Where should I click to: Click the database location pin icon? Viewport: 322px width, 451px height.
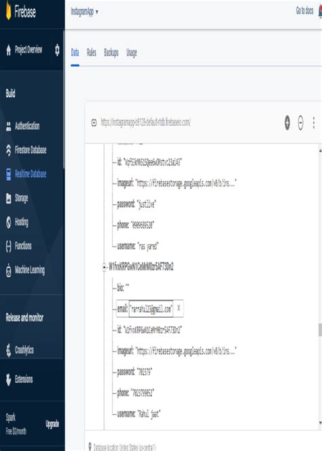[90, 447]
